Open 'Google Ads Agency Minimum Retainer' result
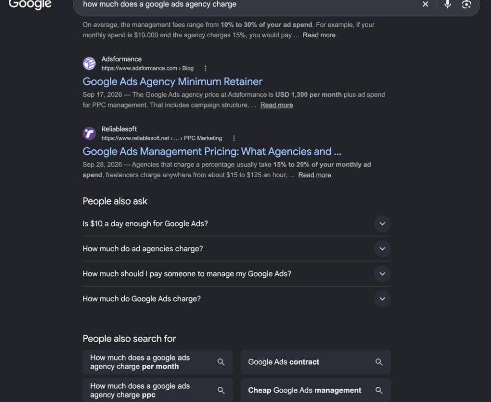Viewport: 491px width, 402px height. [x=172, y=81]
